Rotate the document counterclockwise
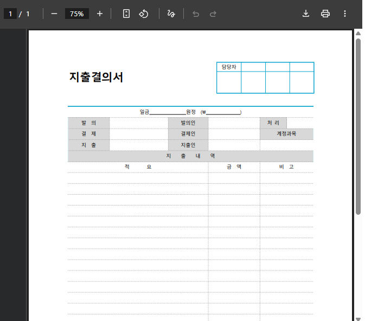The height and width of the screenshot is (321, 365). click(143, 14)
